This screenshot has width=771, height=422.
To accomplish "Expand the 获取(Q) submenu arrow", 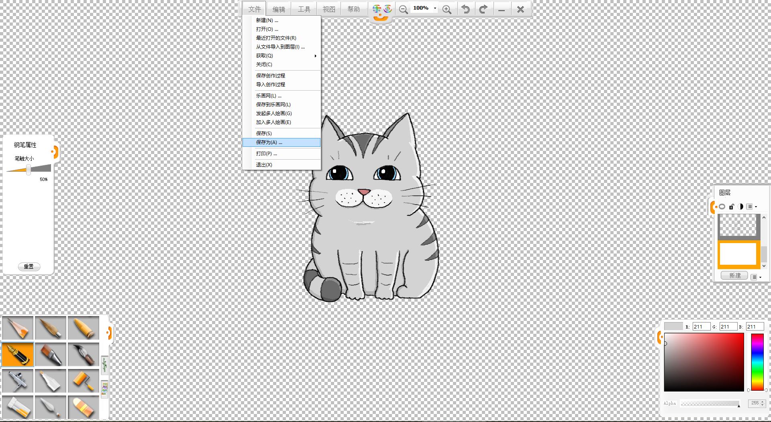I will point(315,56).
